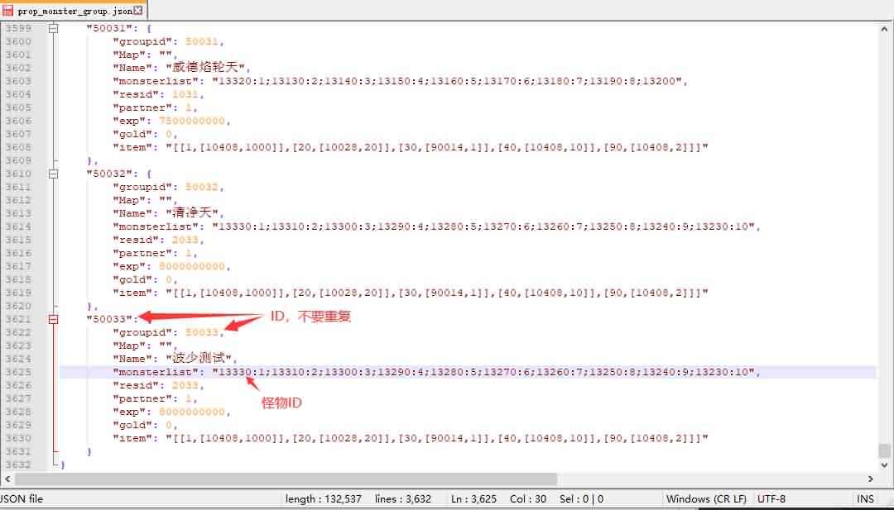Screen dimensions: 894x510
Task: Switch to the prop_monster_group.json tab
Action: (74, 11)
